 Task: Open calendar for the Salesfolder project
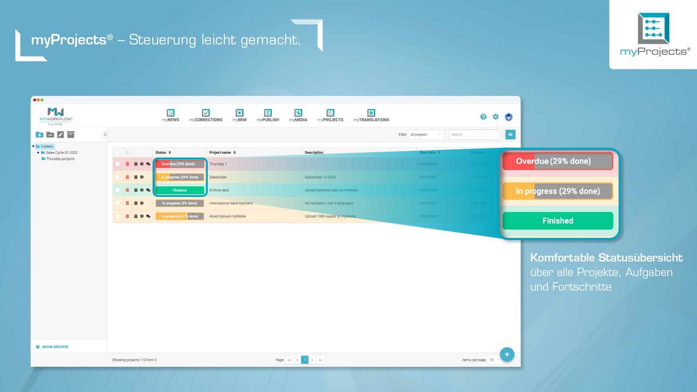tap(136, 177)
